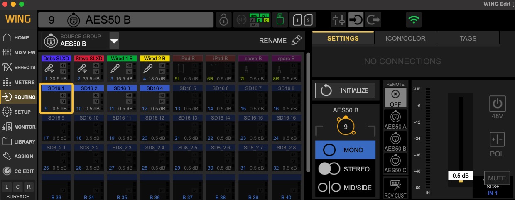The image size is (515, 200).
Task: Click the SD cards 1 and 2 icon
Action: (302, 20)
